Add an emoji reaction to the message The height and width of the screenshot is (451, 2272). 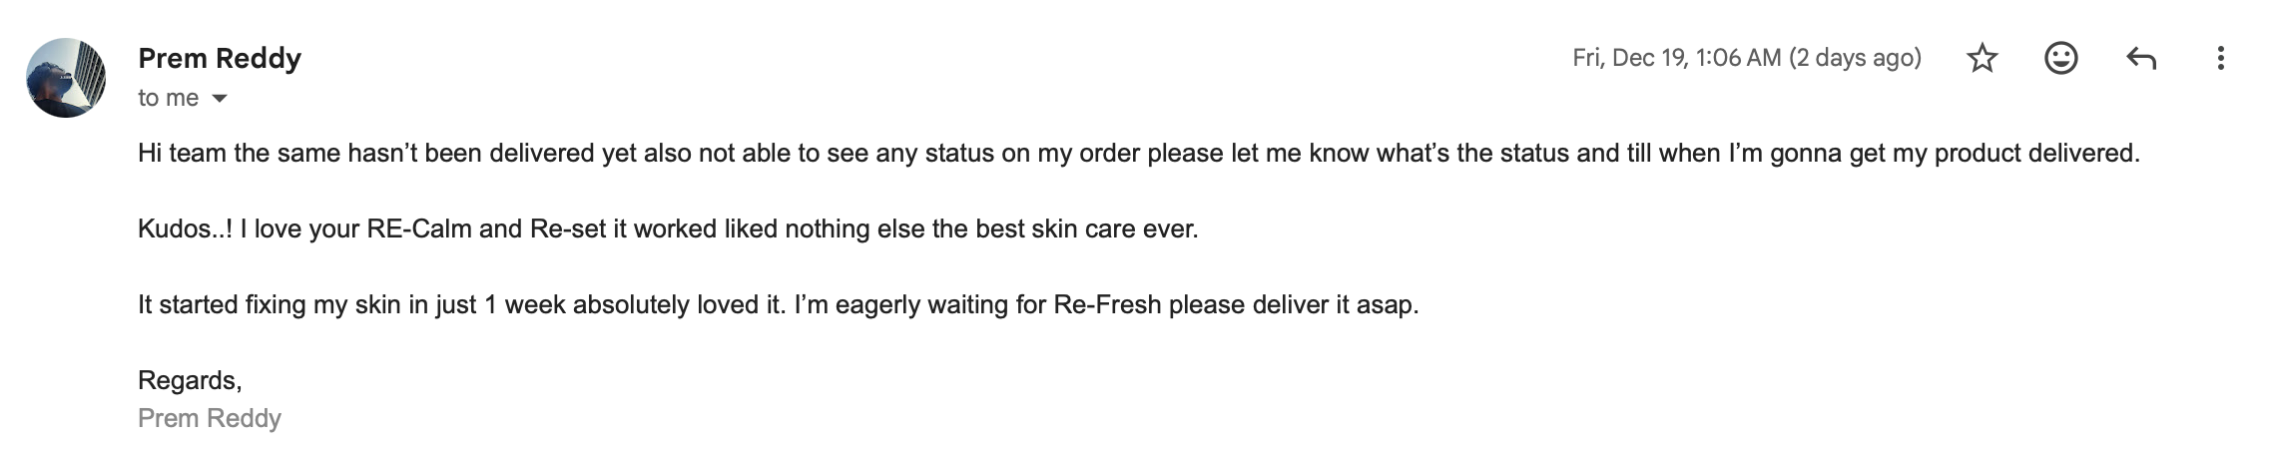pyautogui.click(x=2061, y=59)
